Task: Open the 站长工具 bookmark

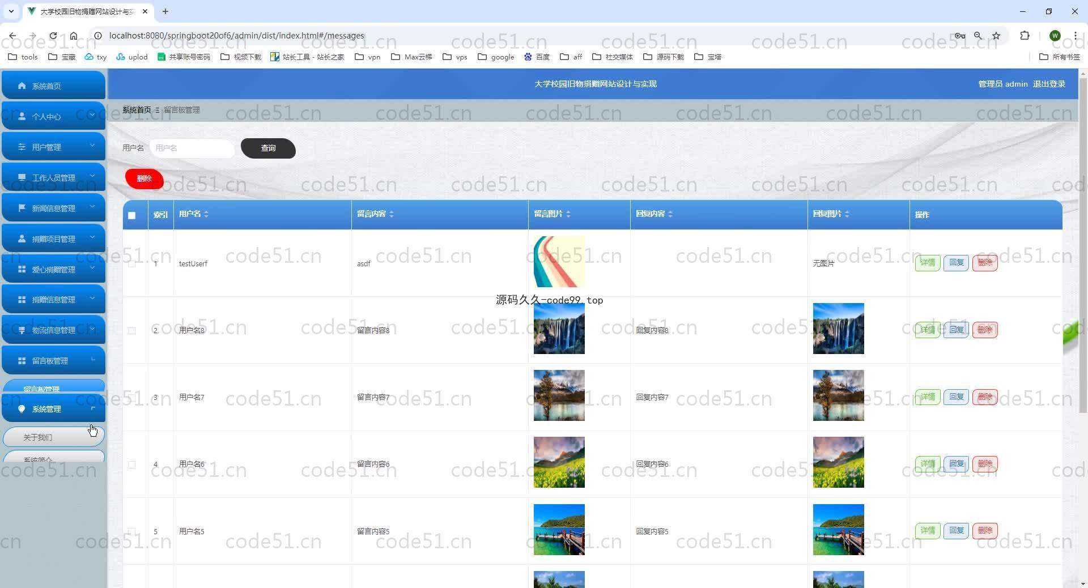Action: [307, 57]
